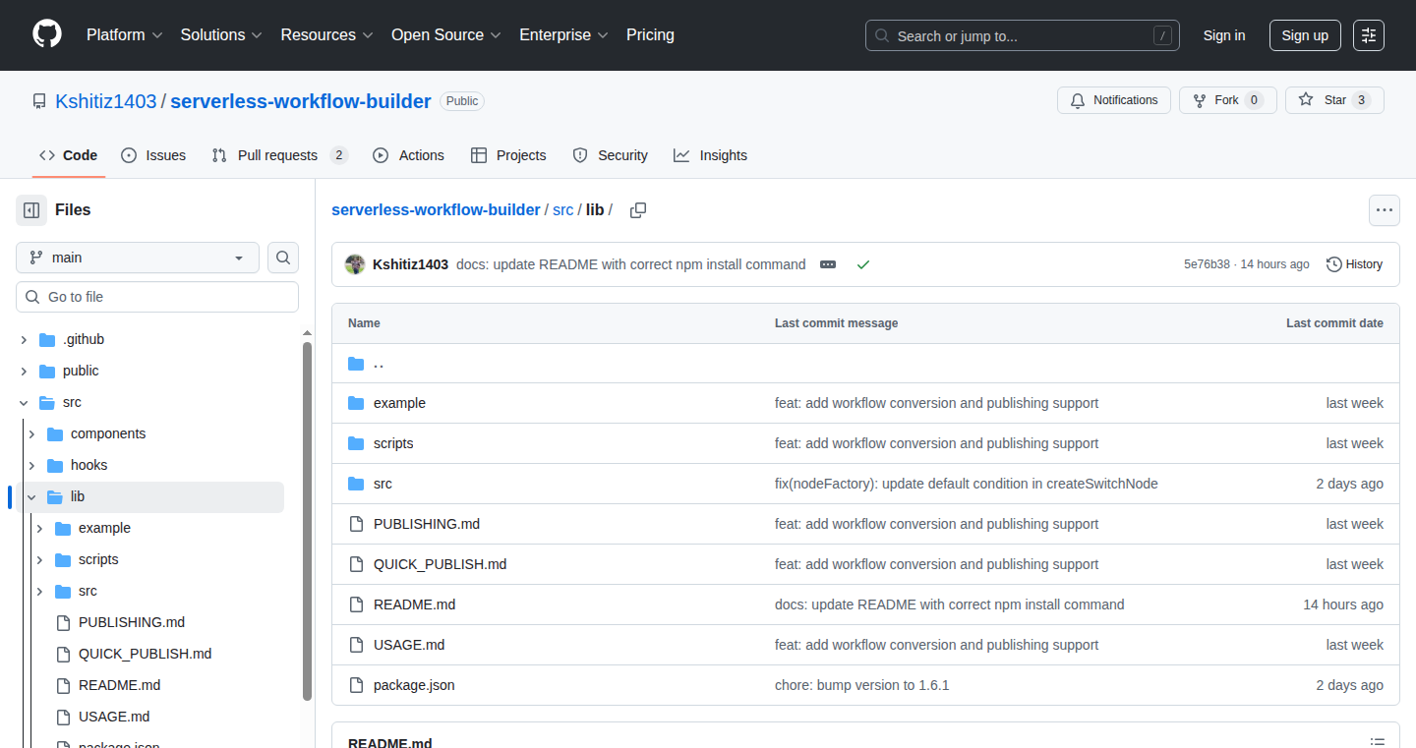Collapse the file tree side panel icon
This screenshot has height=748, width=1416.
[31, 210]
